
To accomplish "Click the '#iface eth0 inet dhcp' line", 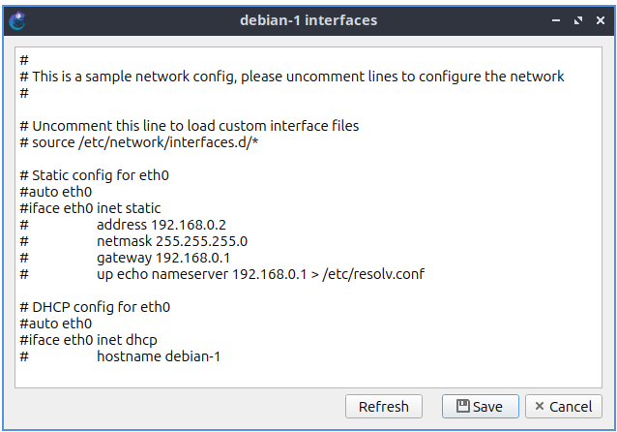I will point(88,340).
